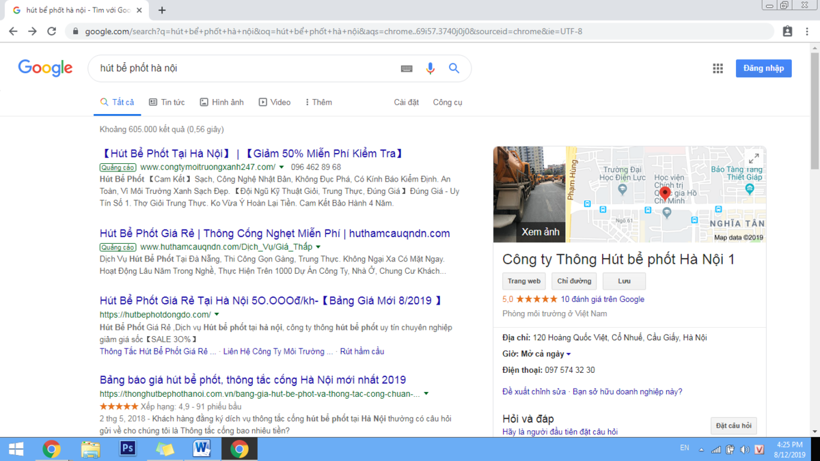Open ad 'Hút Bể Phốt Tại Hà Nội' result

point(252,154)
